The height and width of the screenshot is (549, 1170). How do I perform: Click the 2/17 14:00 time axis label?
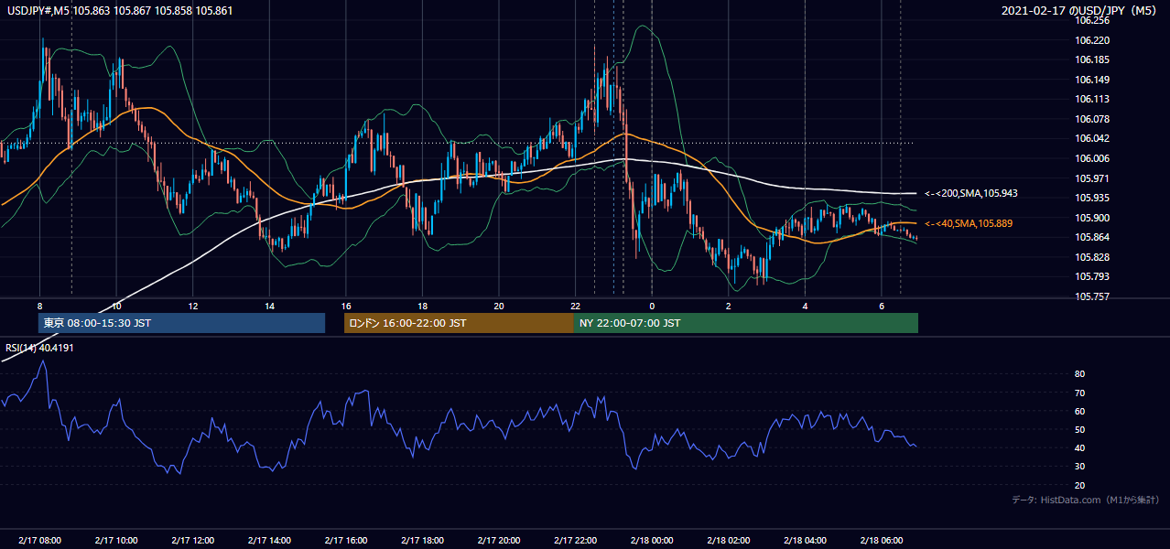[x=269, y=540]
